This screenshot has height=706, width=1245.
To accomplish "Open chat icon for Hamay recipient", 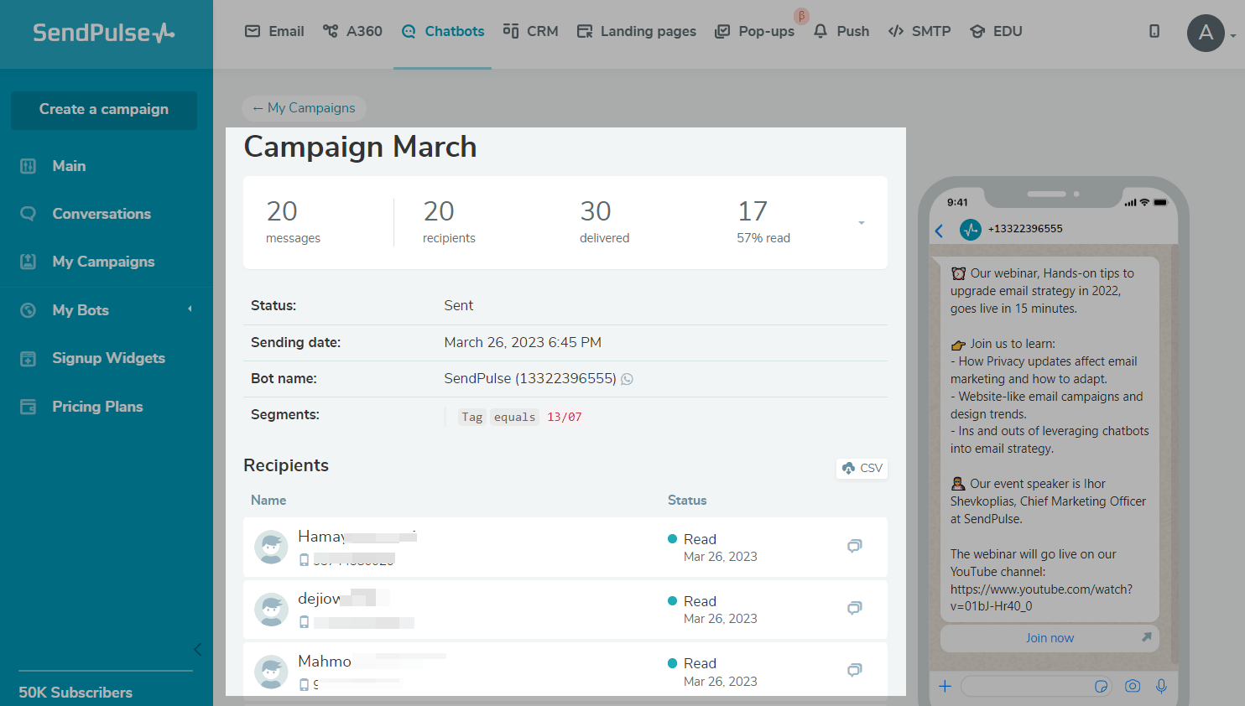I will 854,546.
